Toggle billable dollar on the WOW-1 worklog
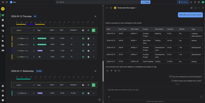Screen dimensions: 205x103 tap(34, 51)
